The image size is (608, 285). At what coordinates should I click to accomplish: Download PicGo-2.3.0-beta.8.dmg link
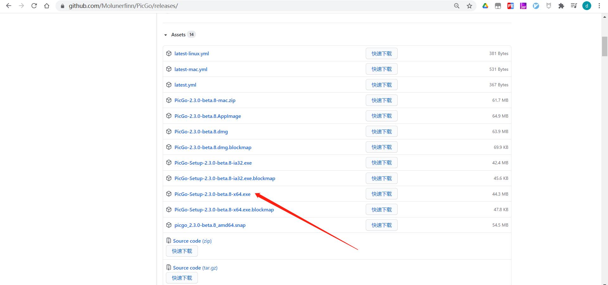[x=201, y=131]
